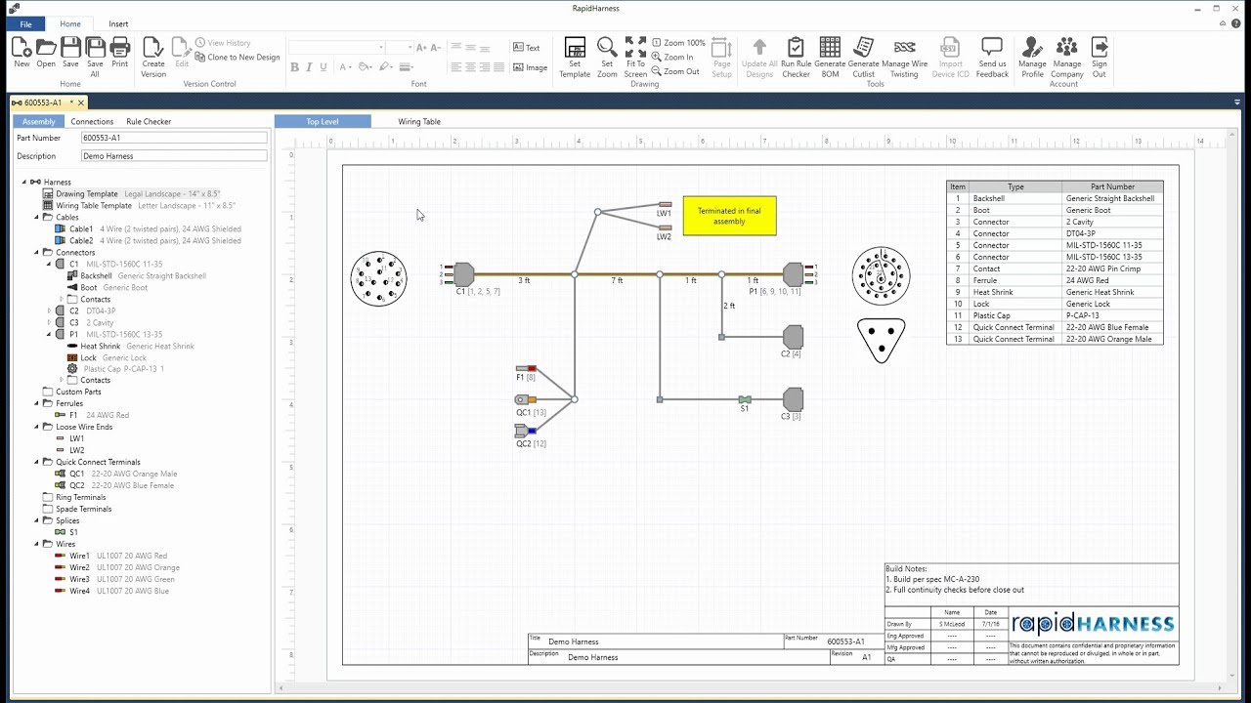
Task: Open Manage Company account
Action: (x=1067, y=57)
